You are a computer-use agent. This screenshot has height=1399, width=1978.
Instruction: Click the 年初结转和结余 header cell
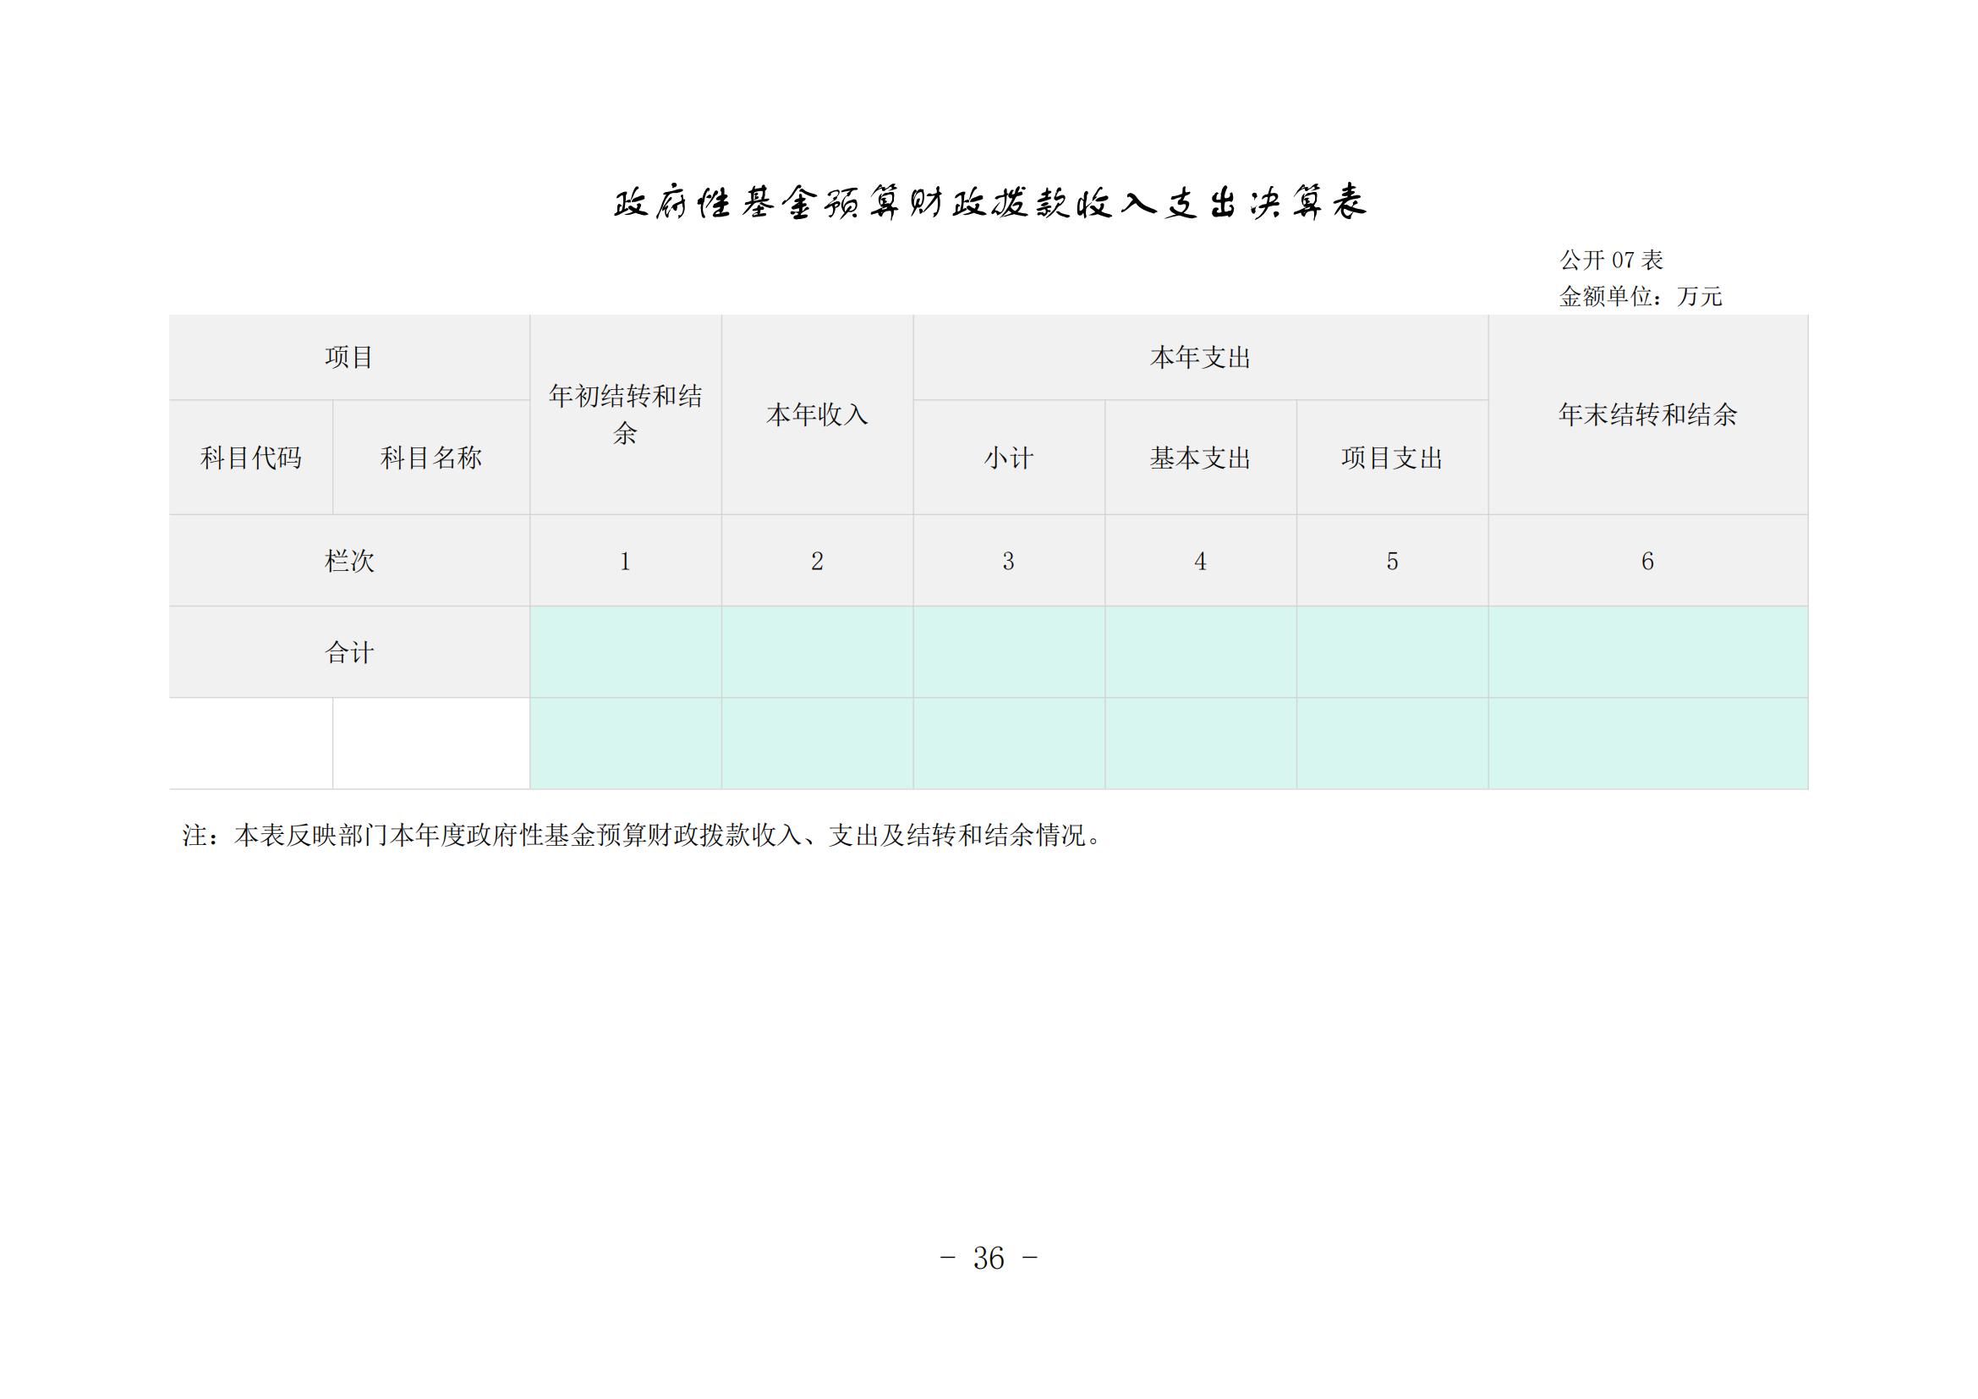click(x=626, y=414)
